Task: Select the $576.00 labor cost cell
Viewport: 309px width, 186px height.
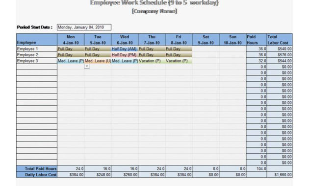Action: (x=280, y=55)
